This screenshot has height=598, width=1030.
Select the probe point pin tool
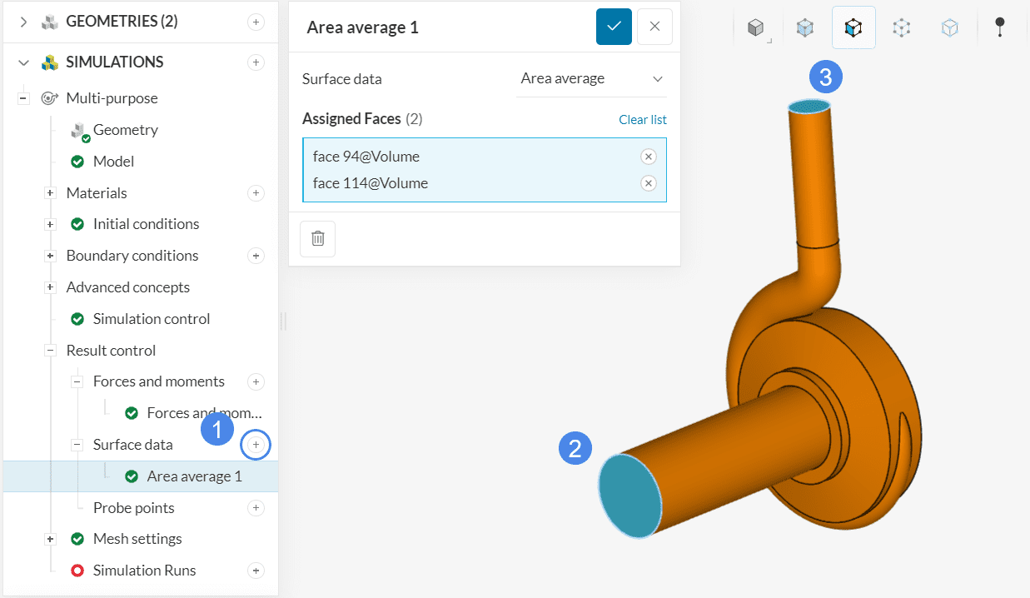pyautogui.click(x=1000, y=28)
